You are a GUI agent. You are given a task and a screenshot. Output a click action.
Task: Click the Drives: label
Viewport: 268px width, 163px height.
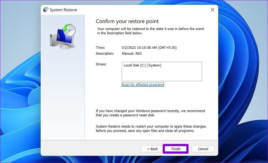coord(101,64)
